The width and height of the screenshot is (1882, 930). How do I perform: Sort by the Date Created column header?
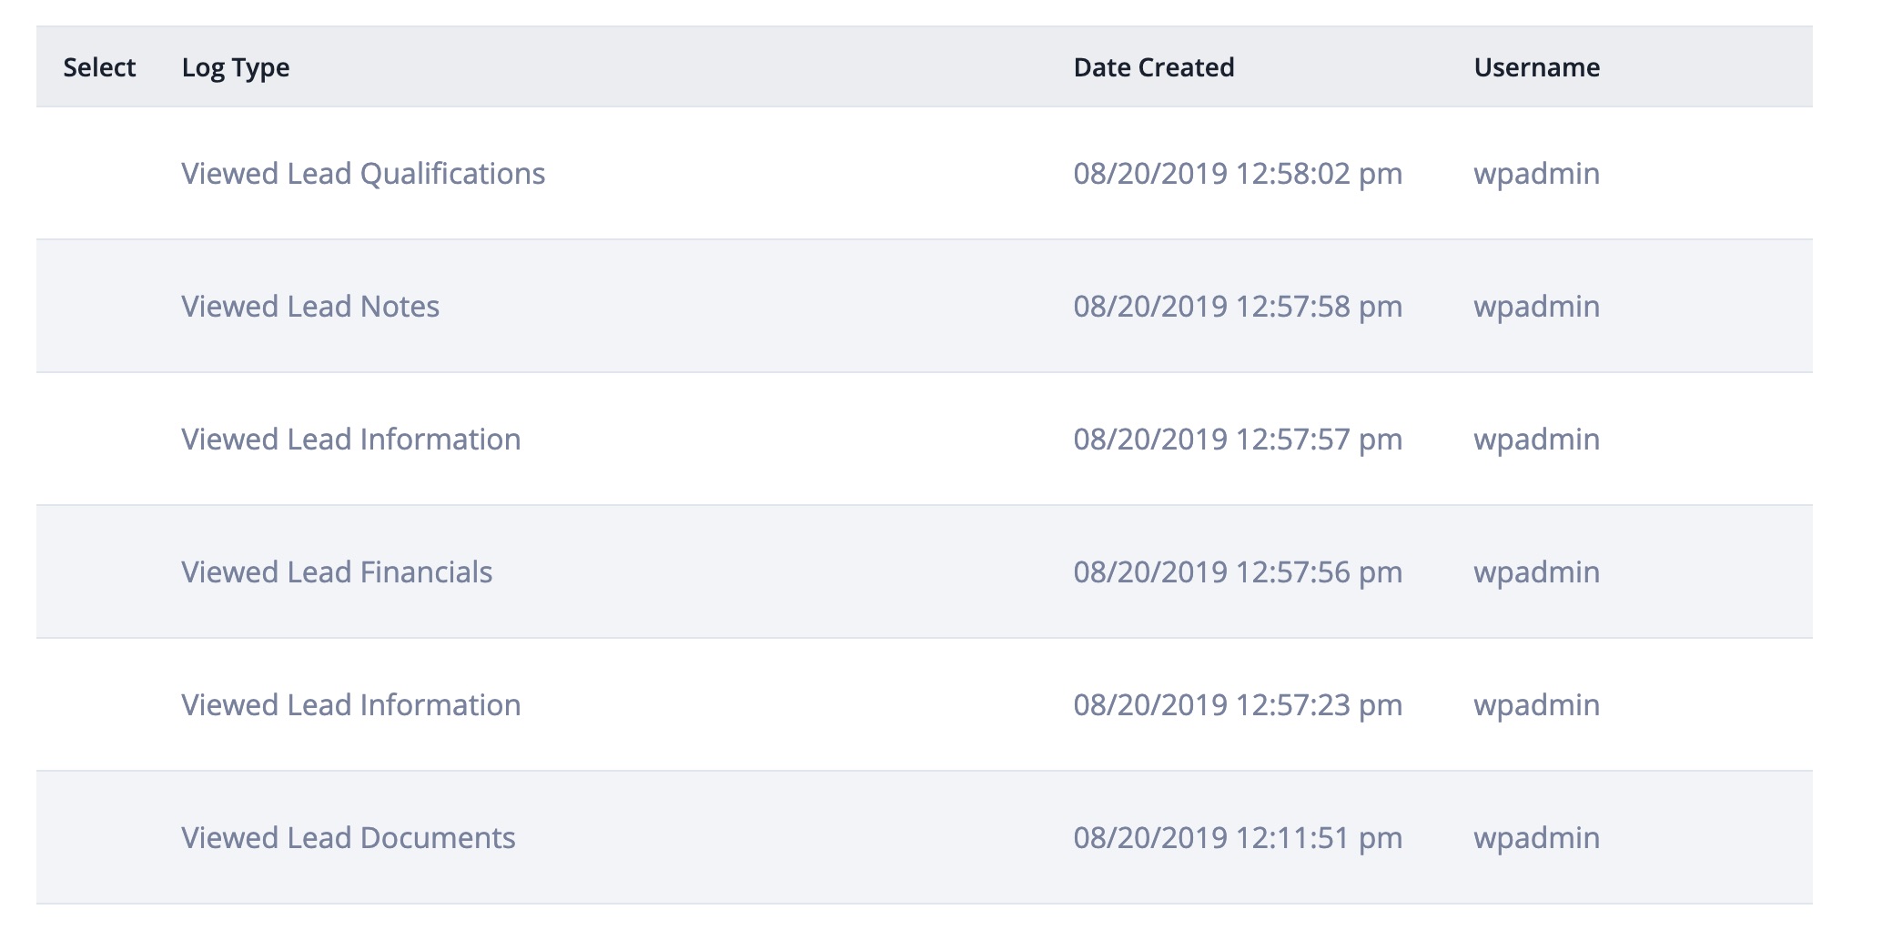coord(1154,67)
